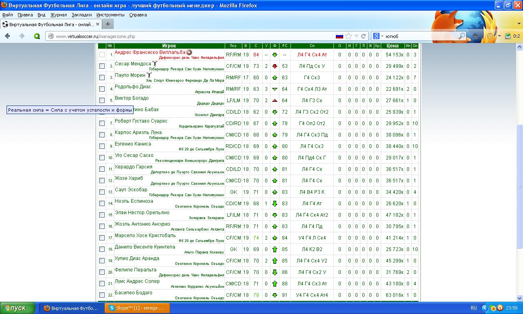This screenshot has height=314, width=523.
Task: Click the scrollbar down arrow button
Action: (x=520, y=298)
